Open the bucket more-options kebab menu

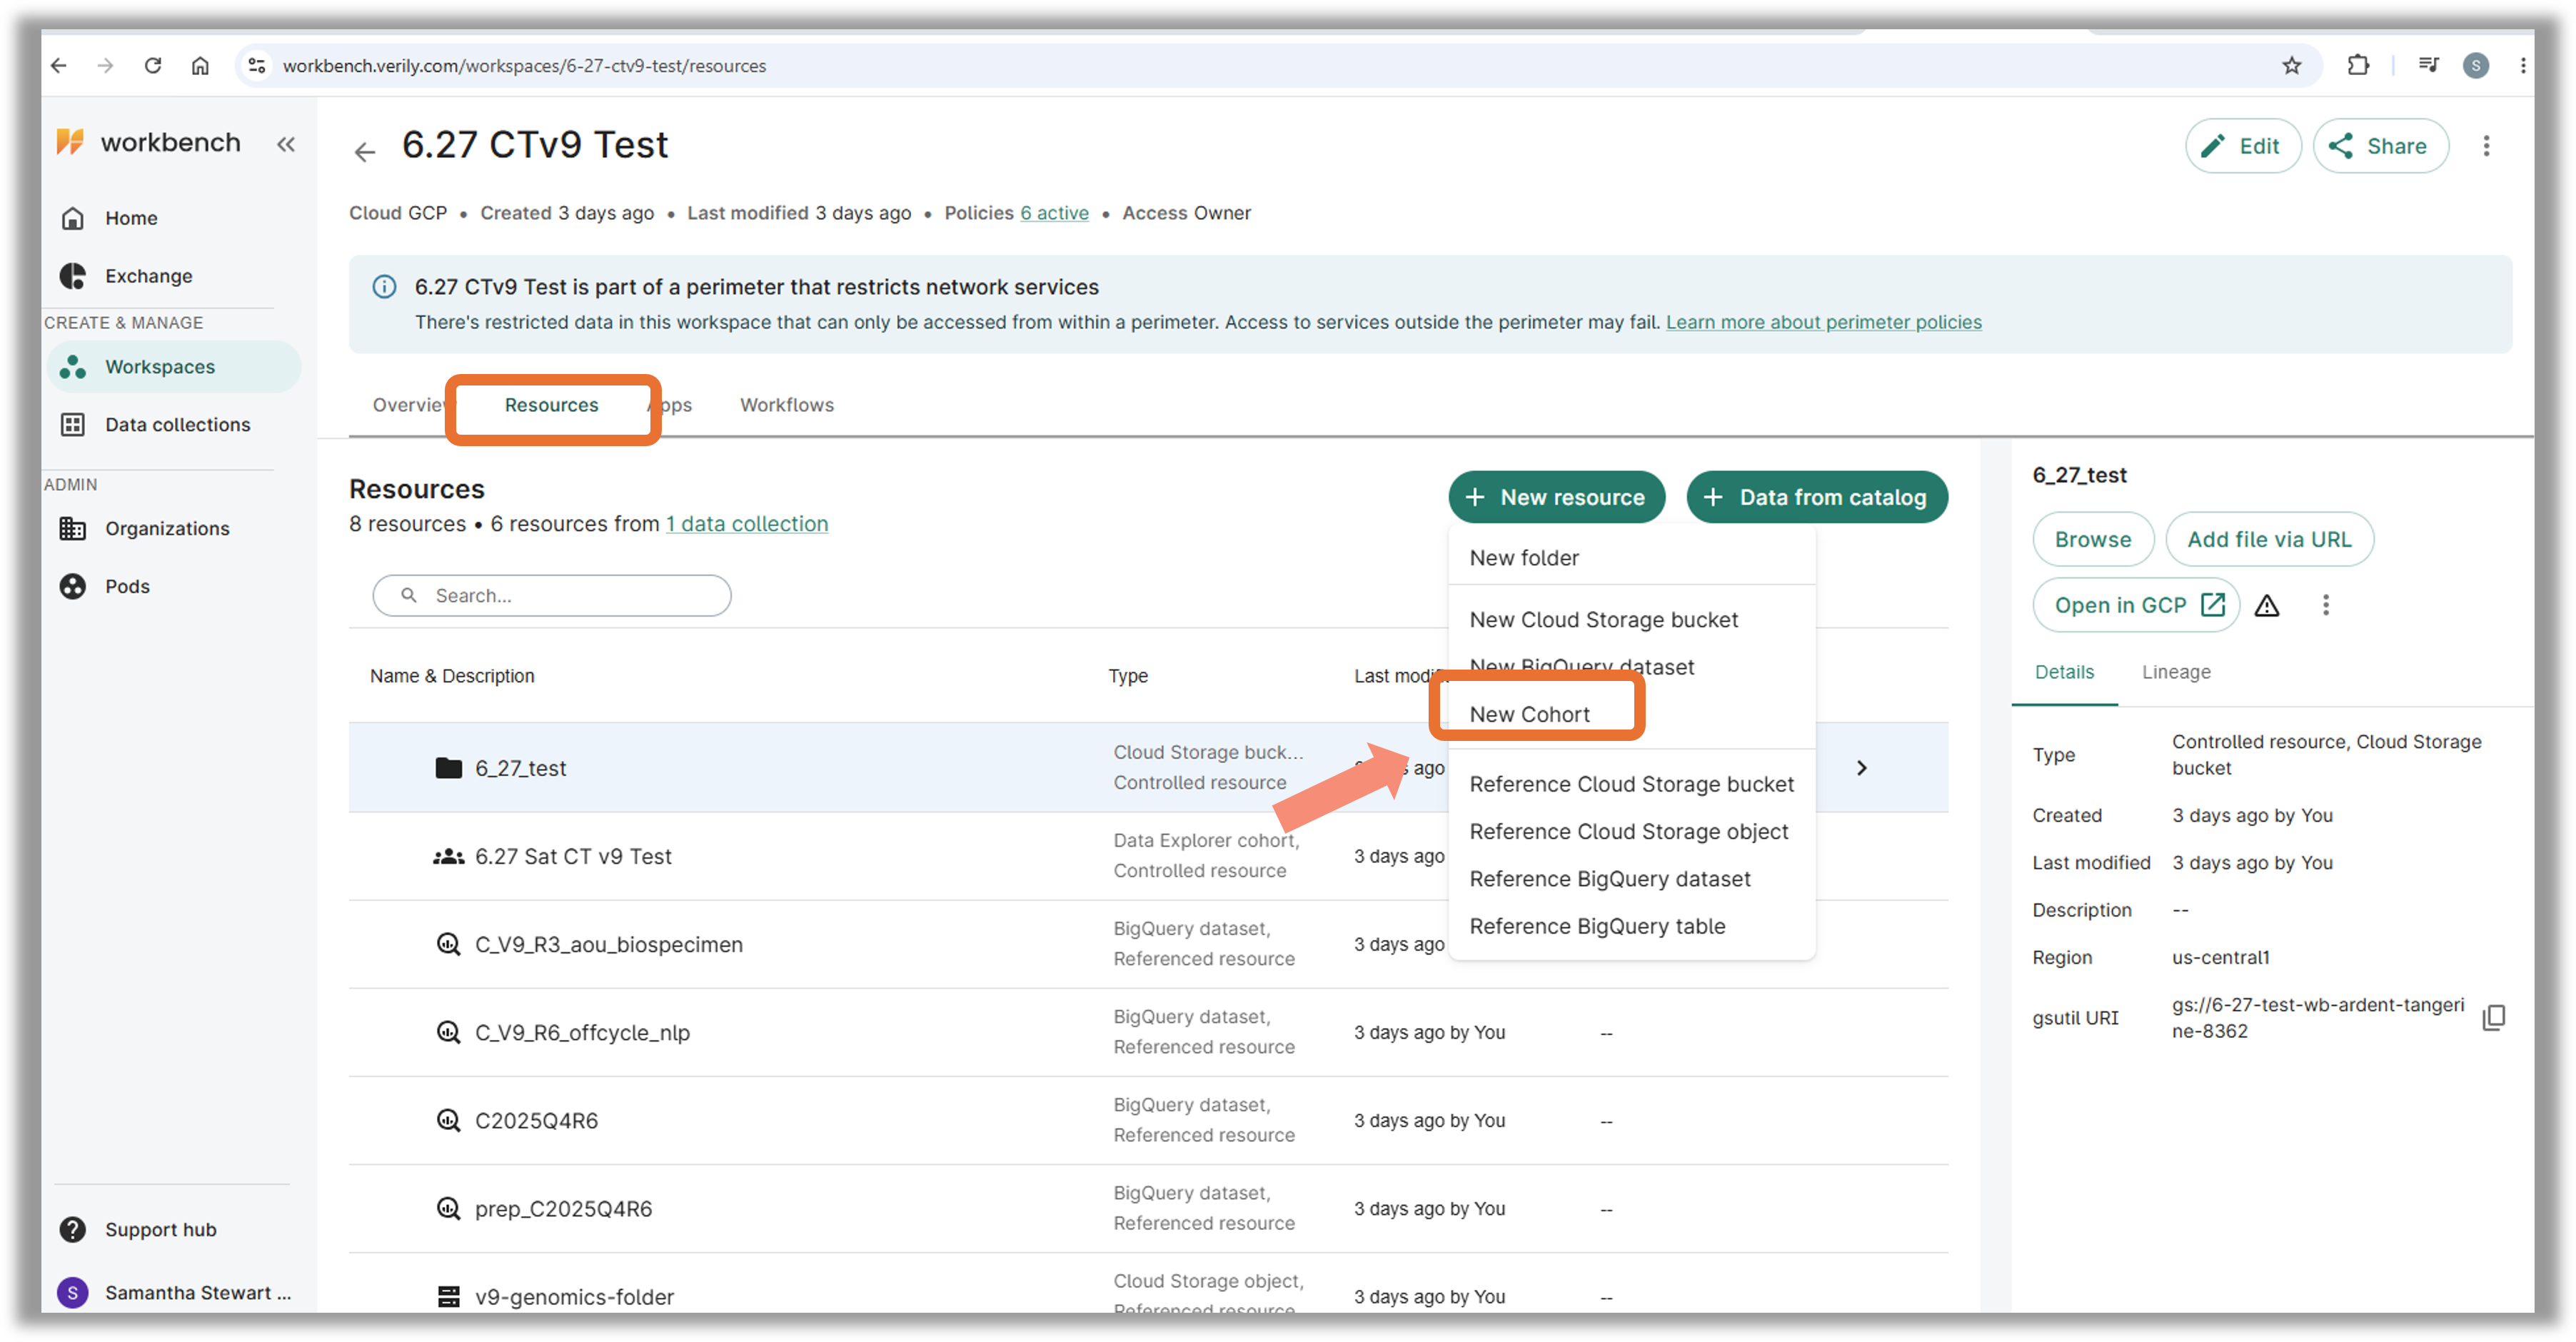2325,605
